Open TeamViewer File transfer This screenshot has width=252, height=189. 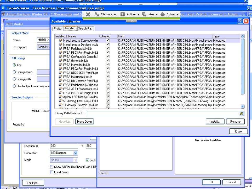(105, 14)
